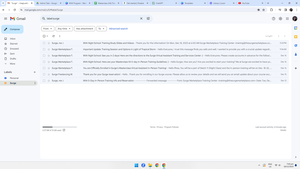
Task: Open Google Keep side panel
Action: (x=296, y=37)
